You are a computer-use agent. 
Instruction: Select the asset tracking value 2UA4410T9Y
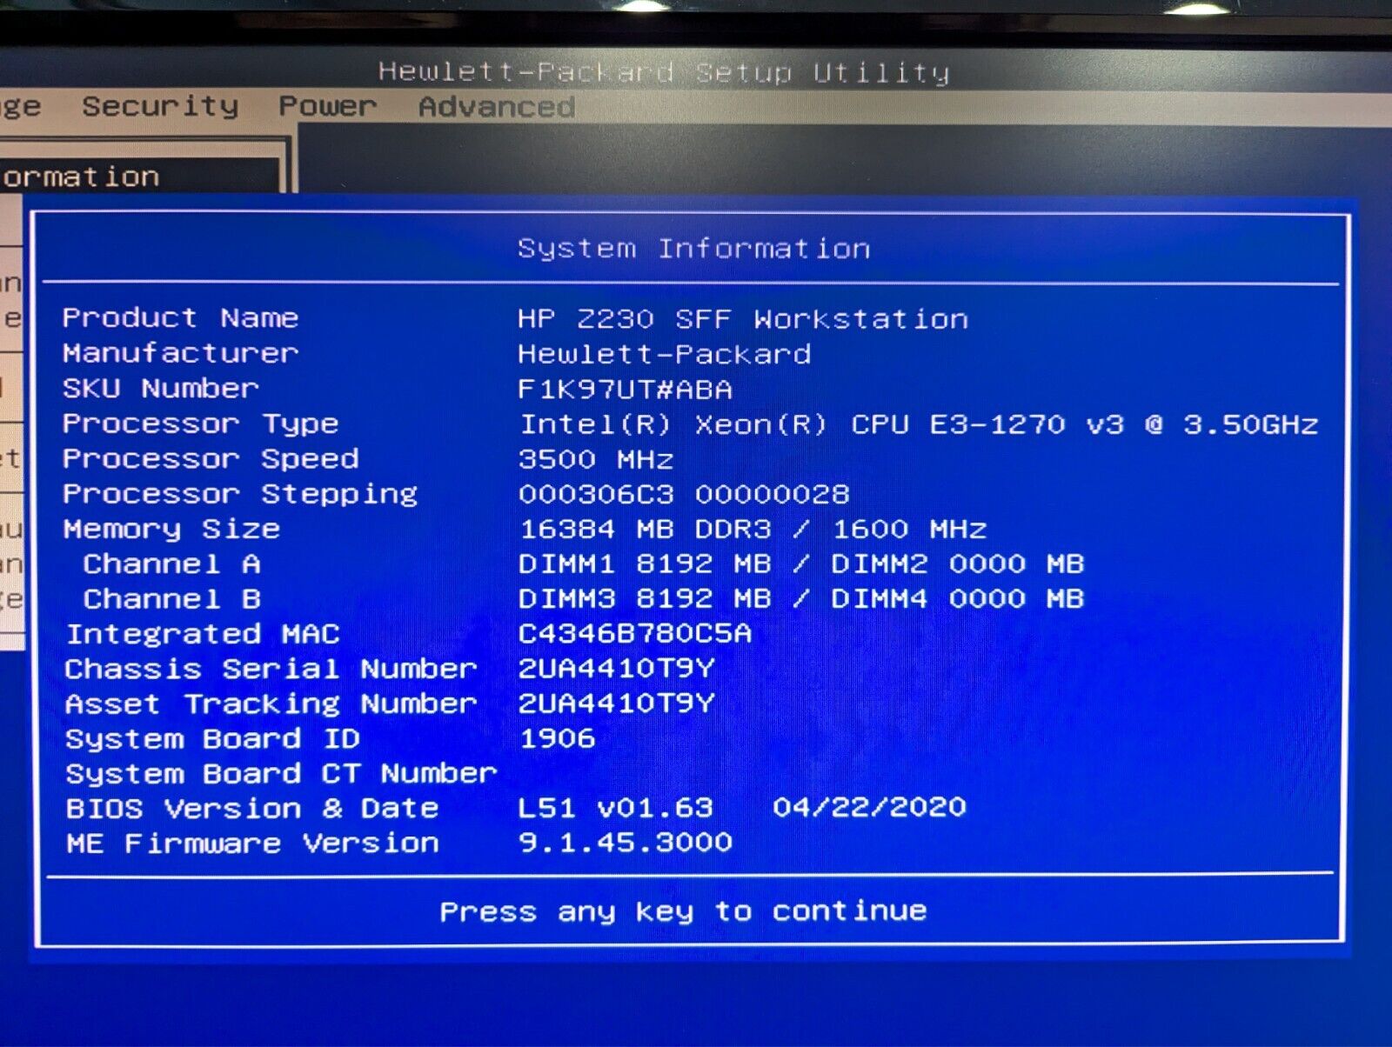click(x=616, y=703)
